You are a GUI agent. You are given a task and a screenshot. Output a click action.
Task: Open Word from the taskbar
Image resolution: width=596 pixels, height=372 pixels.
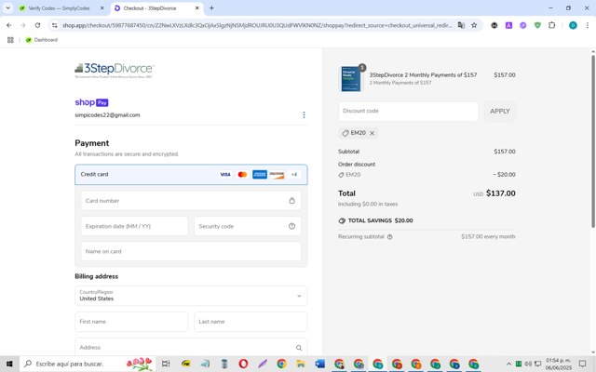(x=320, y=364)
